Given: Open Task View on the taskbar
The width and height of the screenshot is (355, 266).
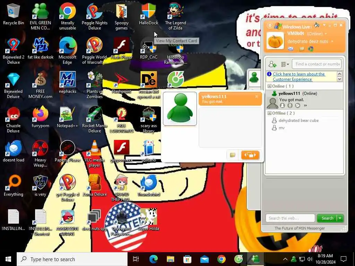Looking at the screenshot, I should coord(136,259).
